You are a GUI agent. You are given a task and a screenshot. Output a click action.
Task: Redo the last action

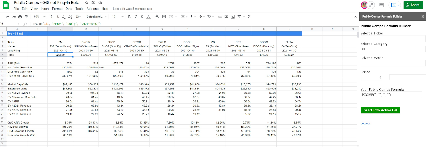tap(14, 17)
